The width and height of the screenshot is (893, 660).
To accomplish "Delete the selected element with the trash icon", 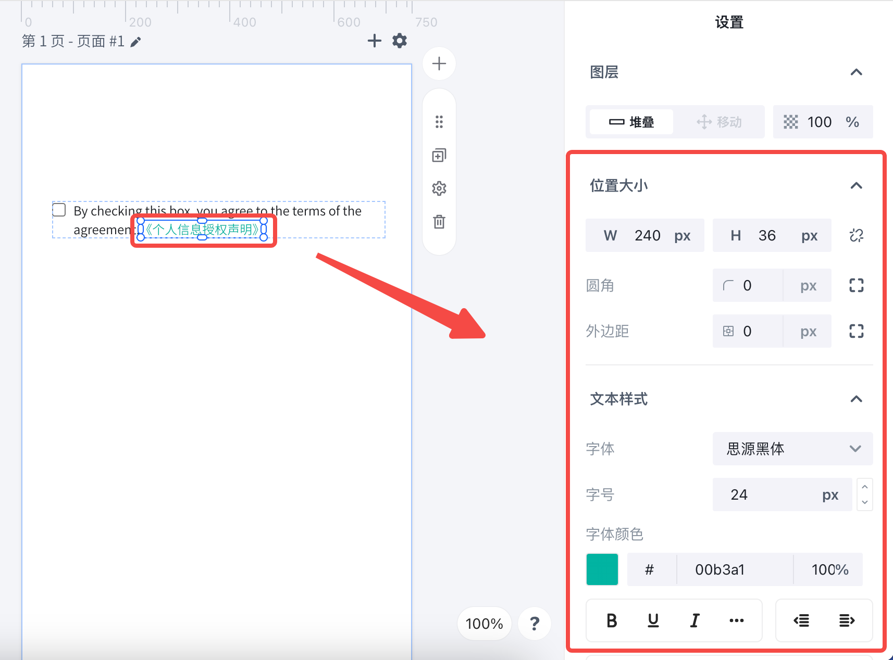I will tap(439, 222).
